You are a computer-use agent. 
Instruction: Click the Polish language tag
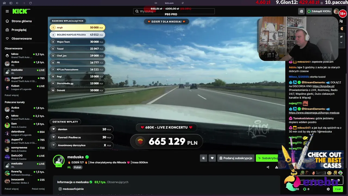[x=77, y=167]
